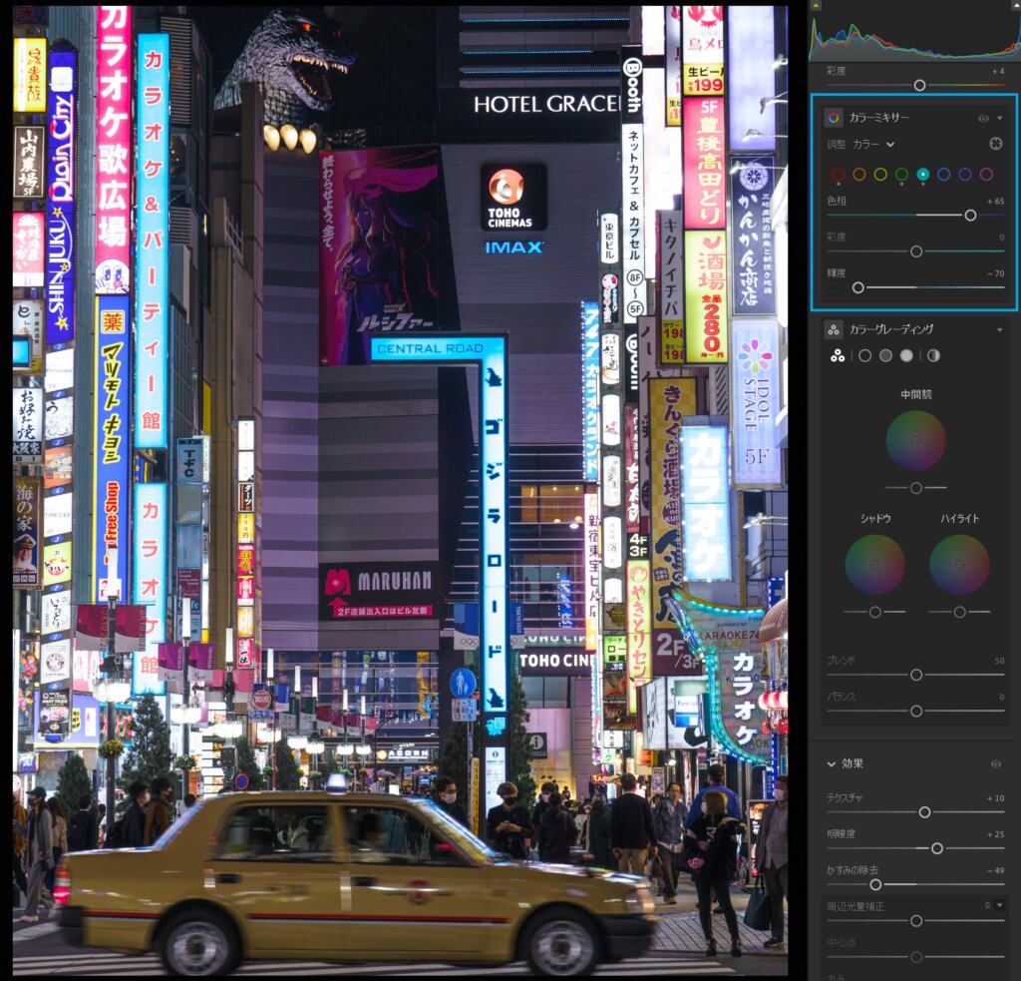
Task: Click the 輝度 luminance slider handle
Action: [x=858, y=287]
